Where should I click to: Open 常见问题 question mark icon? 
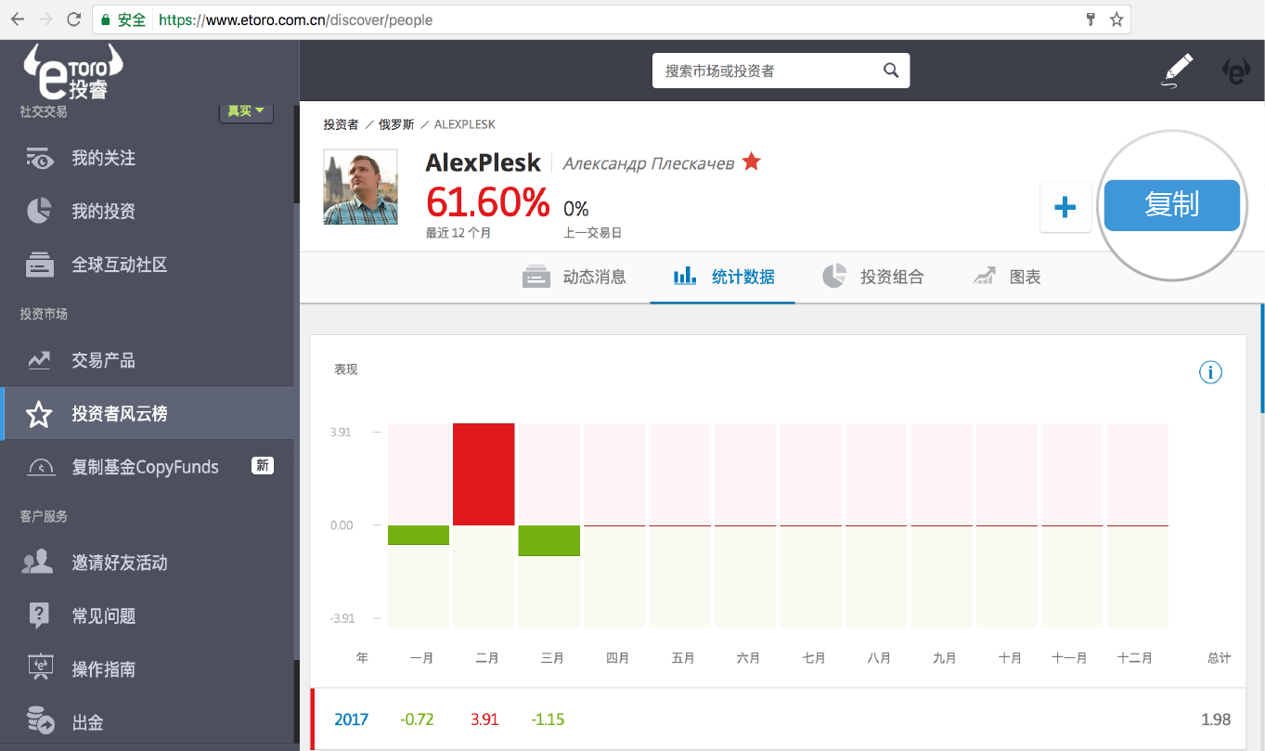coord(39,615)
